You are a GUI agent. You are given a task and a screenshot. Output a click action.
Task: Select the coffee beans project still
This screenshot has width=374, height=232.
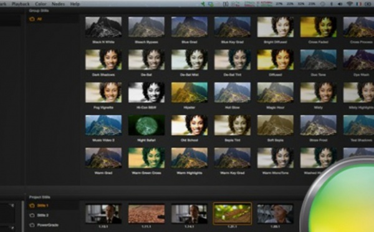(146, 214)
